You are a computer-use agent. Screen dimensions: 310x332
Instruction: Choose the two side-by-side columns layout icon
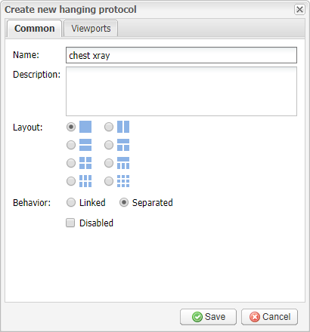point(123,127)
